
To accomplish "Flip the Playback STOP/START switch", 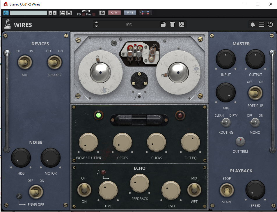I will point(227,190).
